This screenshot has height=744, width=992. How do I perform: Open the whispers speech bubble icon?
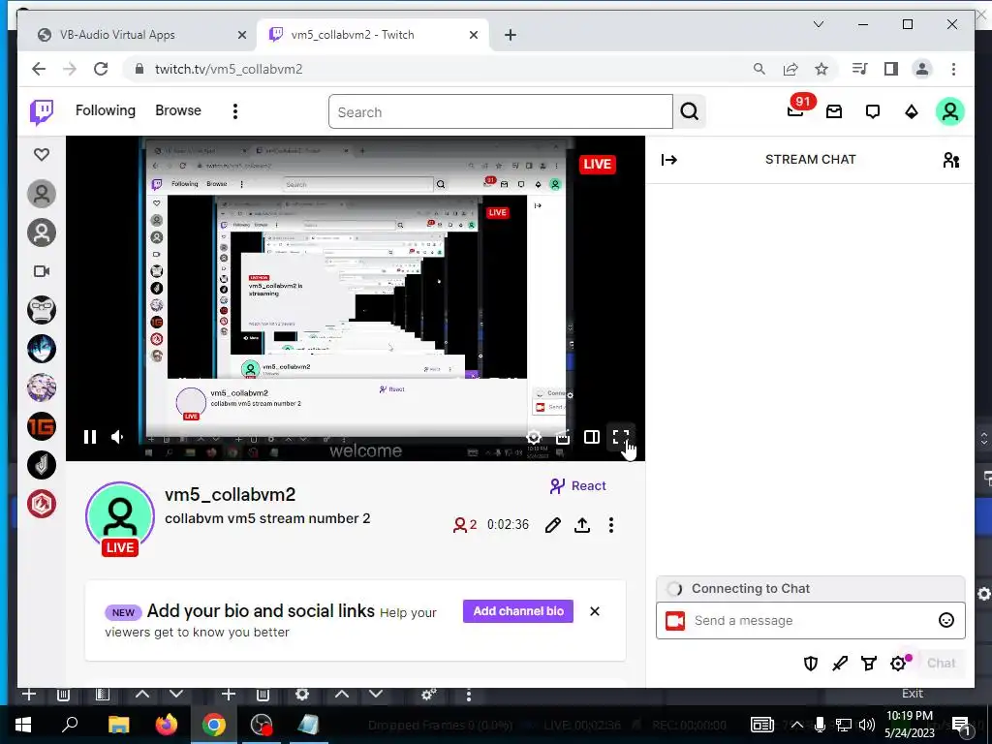(x=873, y=112)
